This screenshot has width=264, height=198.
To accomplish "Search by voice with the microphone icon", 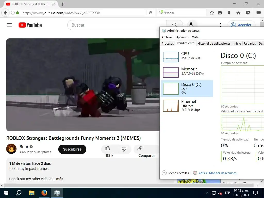I will coord(191,25).
